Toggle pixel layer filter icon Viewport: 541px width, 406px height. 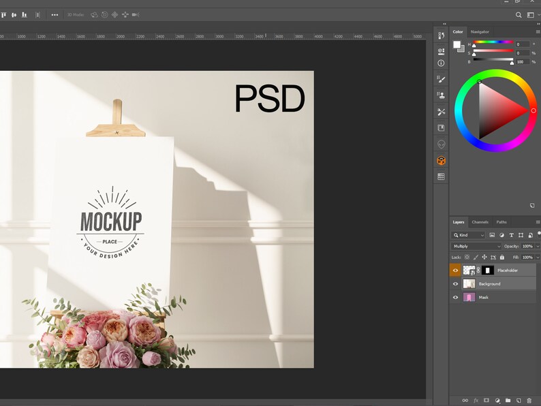coord(492,235)
